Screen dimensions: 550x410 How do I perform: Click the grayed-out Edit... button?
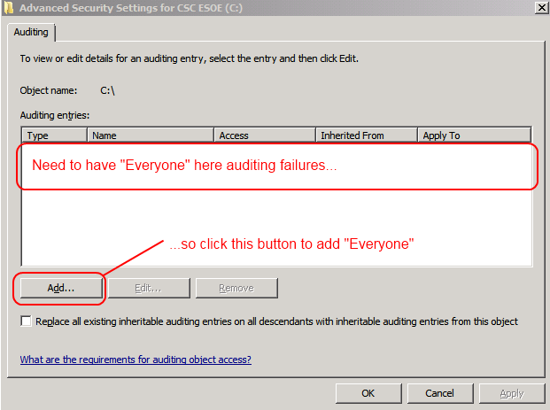click(x=149, y=288)
